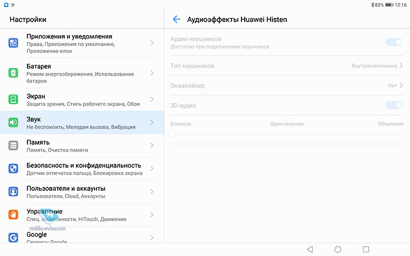Select the Объемное 3D audio mode label

[391, 124]
